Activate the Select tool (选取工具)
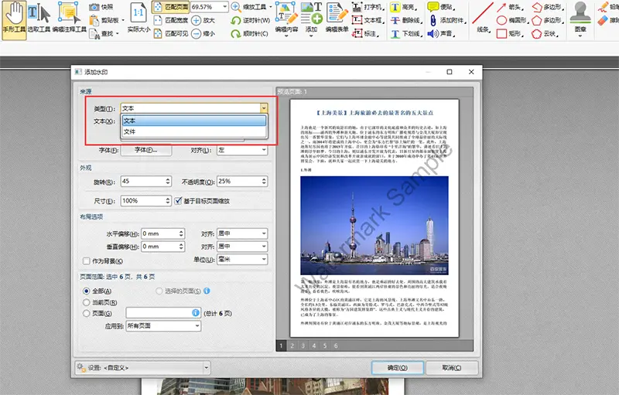Viewport: 619px width, 395px height. pos(39,18)
